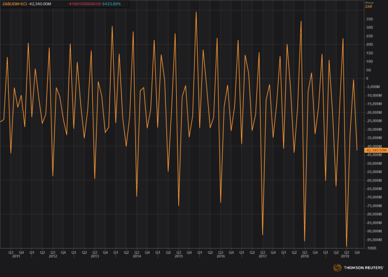The image size is (388, 277).
Task: Click the -50,000M price axis label
Action: tap(374, 163)
